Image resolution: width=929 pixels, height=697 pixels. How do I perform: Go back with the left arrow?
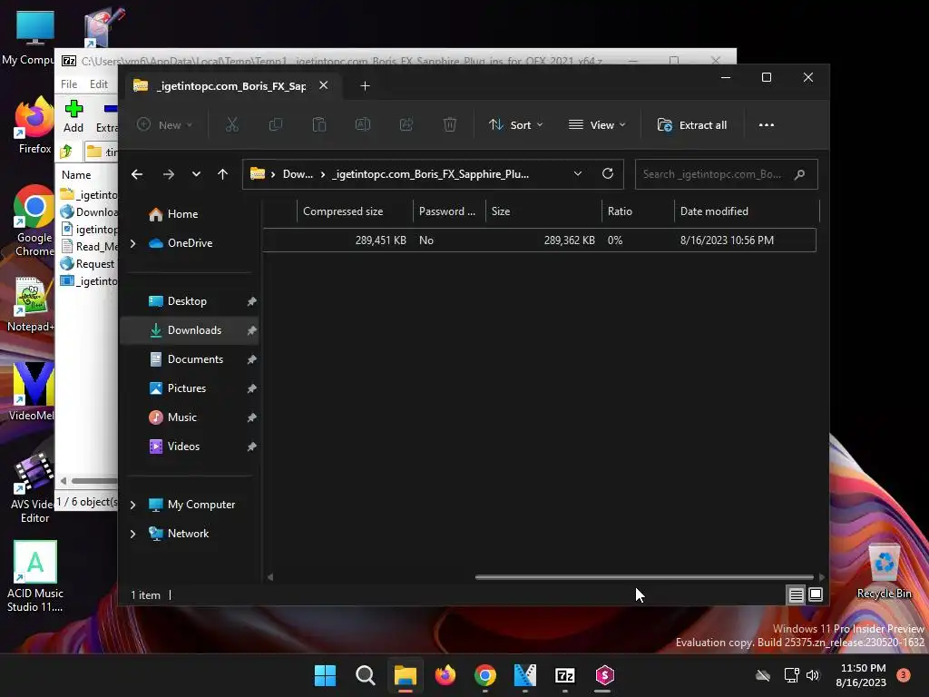tap(137, 174)
